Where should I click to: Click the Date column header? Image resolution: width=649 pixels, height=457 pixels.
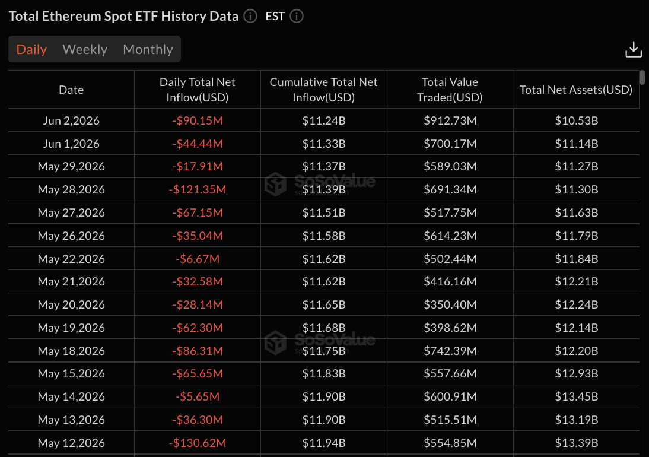point(71,90)
